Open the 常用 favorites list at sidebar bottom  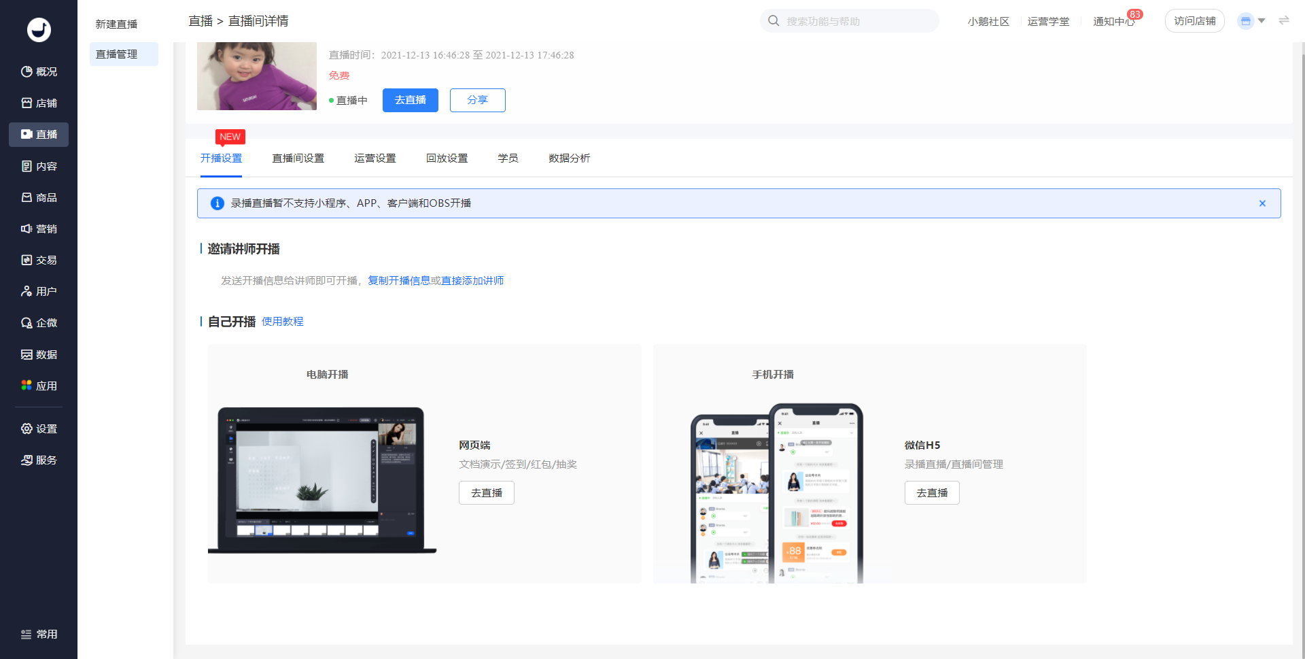[x=39, y=634]
